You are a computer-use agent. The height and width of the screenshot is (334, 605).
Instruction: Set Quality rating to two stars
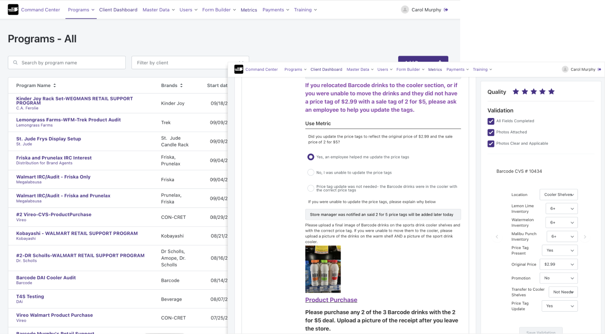click(x=524, y=92)
